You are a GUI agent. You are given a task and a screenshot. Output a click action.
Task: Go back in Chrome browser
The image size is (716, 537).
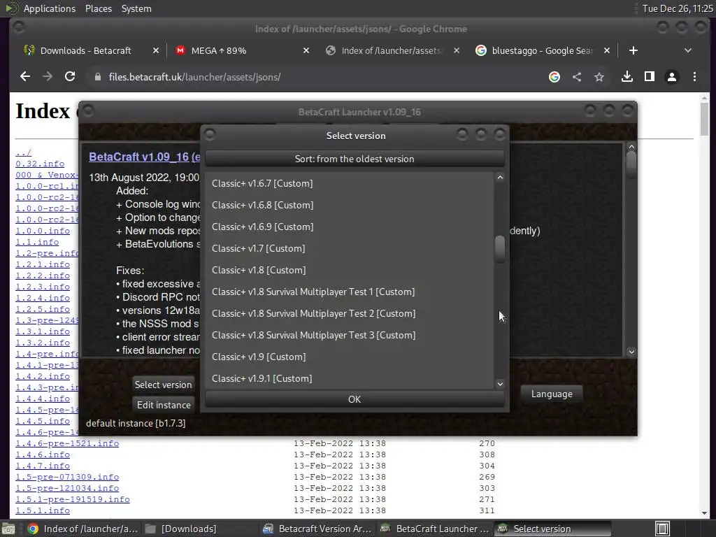(25, 77)
